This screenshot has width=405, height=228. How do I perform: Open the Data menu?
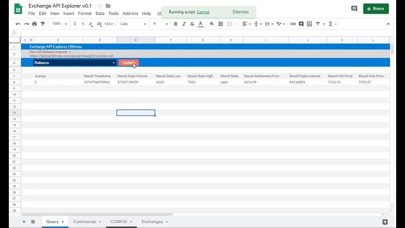tap(100, 13)
